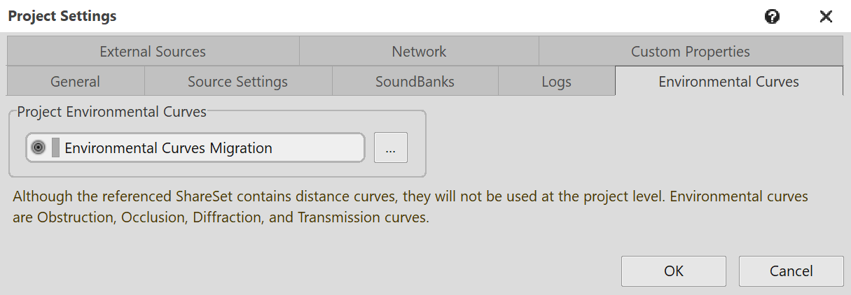
Task: Click the ShareSet icon beside Environmental Curves Migration
Action: coord(39,147)
